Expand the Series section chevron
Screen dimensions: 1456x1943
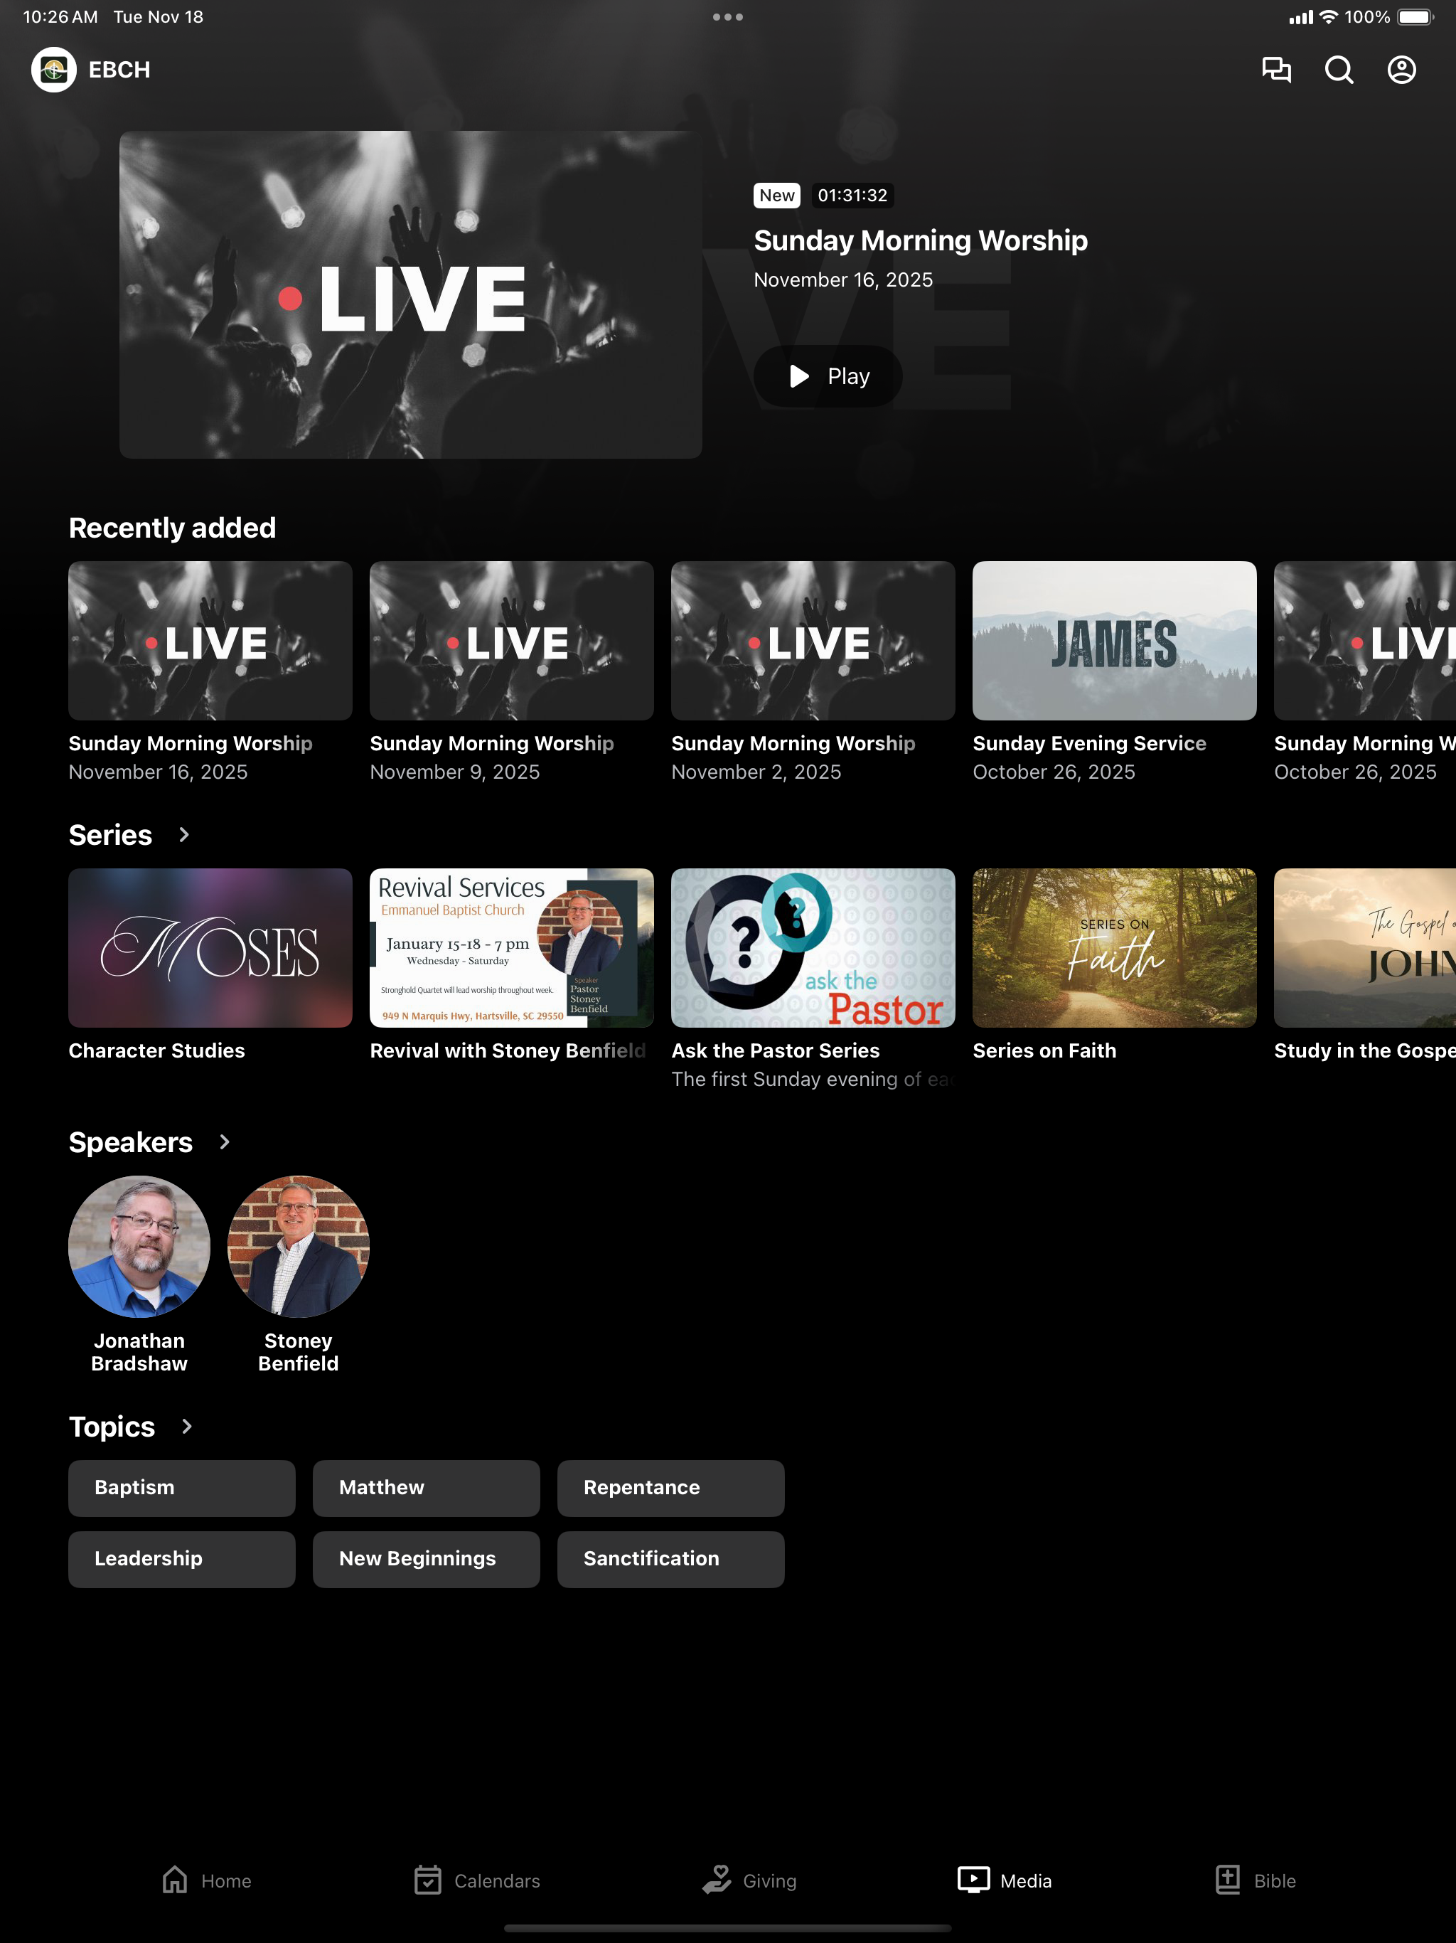click(183, 834)
